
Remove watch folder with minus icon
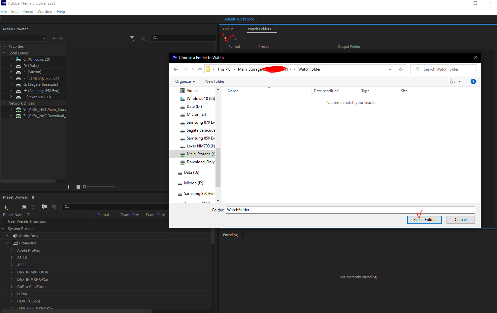[244, 39]
